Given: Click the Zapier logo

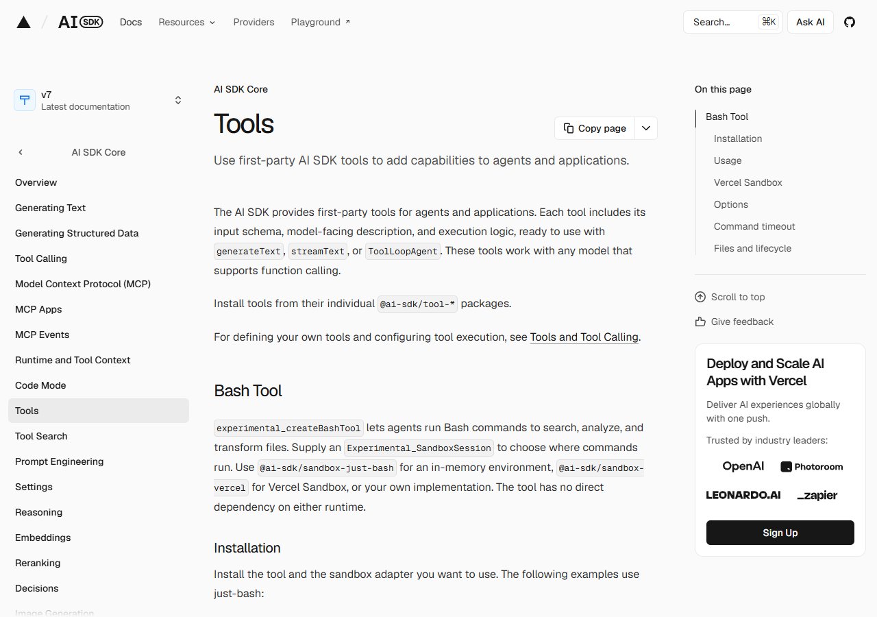Looking at the screenshot, I should (x=817, y=495).
